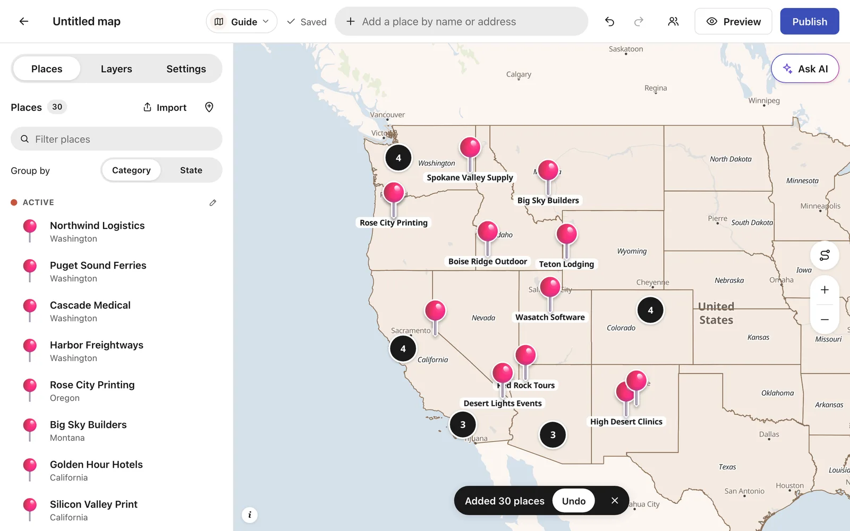
Task: Publish the map
Action: point(810,21)
